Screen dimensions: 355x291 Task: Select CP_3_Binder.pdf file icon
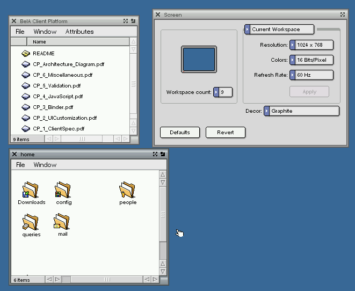tap(26, 107)
